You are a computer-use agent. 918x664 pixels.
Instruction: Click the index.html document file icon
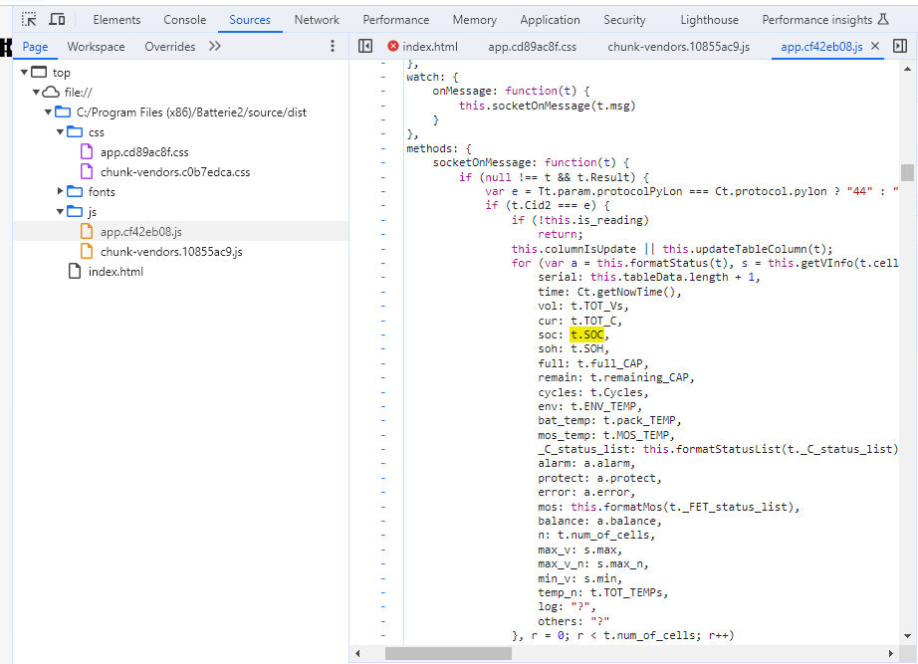pos(75,271)
